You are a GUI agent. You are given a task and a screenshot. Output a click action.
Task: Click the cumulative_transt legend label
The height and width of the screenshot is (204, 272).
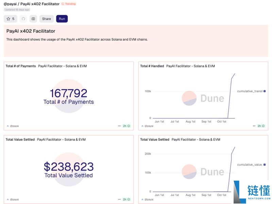[250, 91]
